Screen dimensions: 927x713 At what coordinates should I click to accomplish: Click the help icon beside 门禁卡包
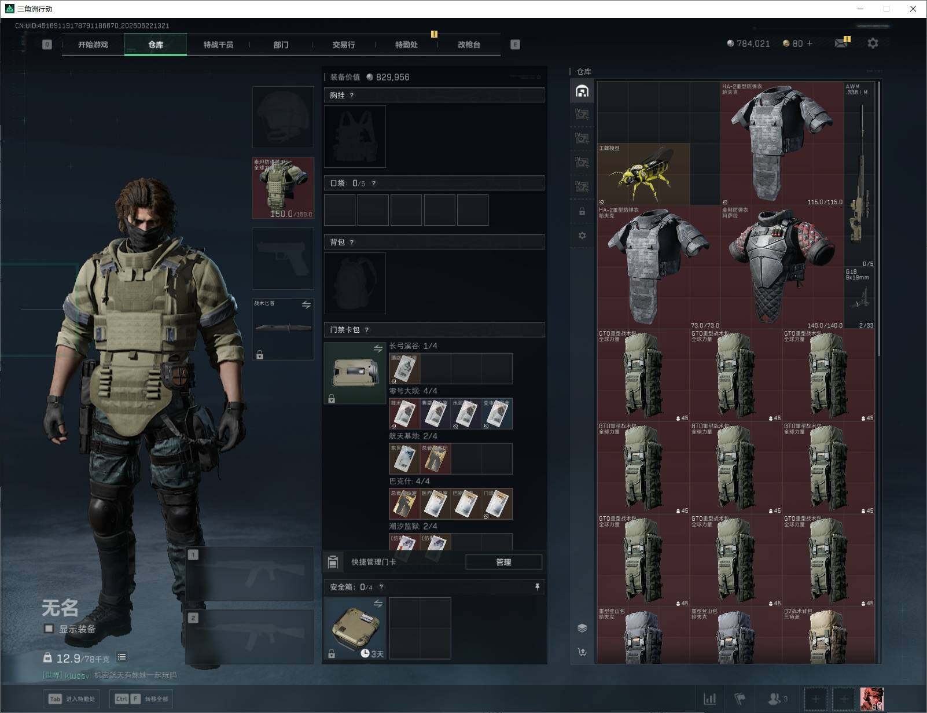[x=367, y=330]
